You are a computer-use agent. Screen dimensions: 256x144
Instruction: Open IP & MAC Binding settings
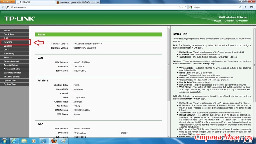[15, 77]
